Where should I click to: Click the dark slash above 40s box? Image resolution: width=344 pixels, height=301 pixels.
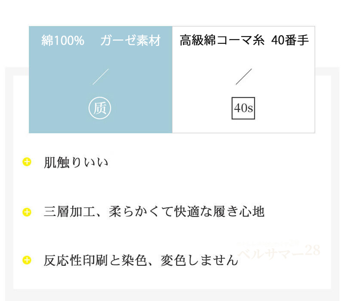coord(244,76)
